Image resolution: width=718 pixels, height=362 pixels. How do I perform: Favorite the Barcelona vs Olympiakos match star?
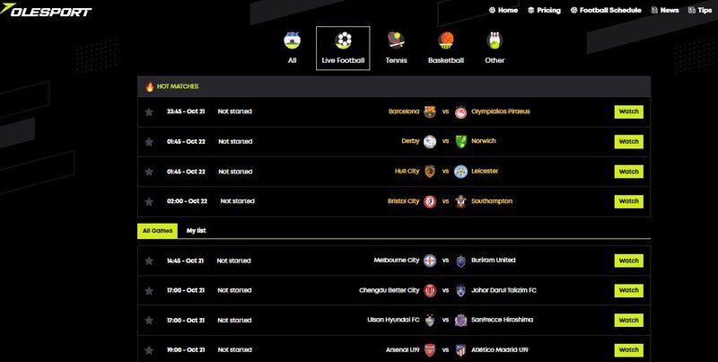coord(149,111)
